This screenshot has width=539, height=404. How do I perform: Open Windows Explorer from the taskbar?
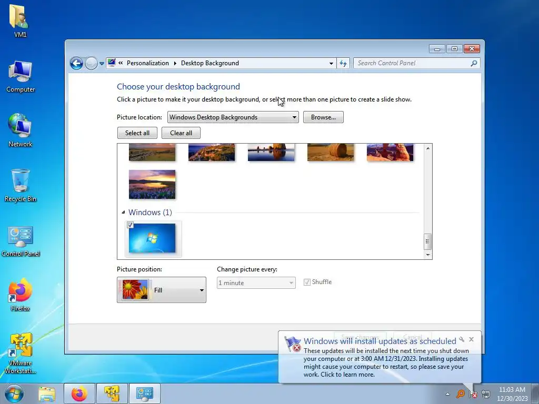click(47, 393)
